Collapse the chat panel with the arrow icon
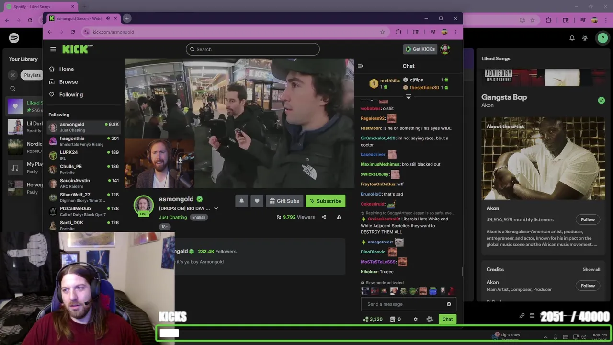613x345 pixels. 361,66
